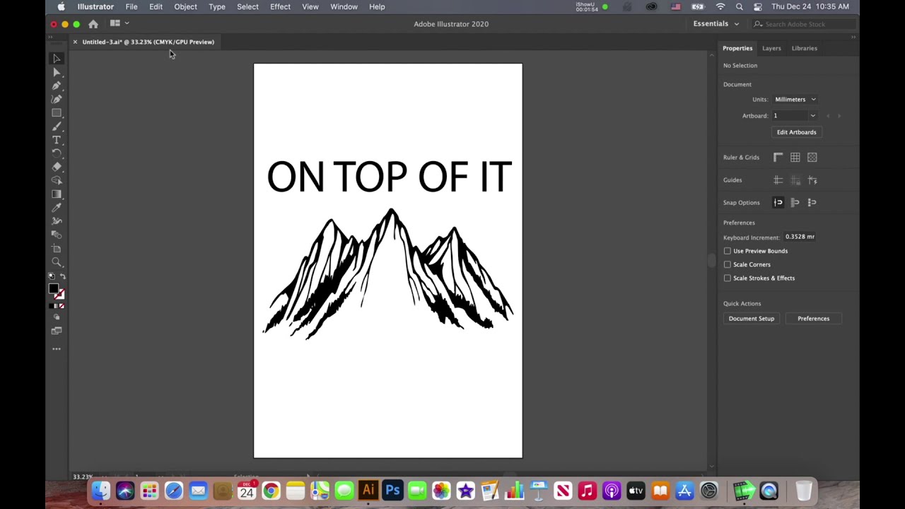This screenshot has height=509, width=905.
Task: Open the Object menu
Action: pos(185,7)
